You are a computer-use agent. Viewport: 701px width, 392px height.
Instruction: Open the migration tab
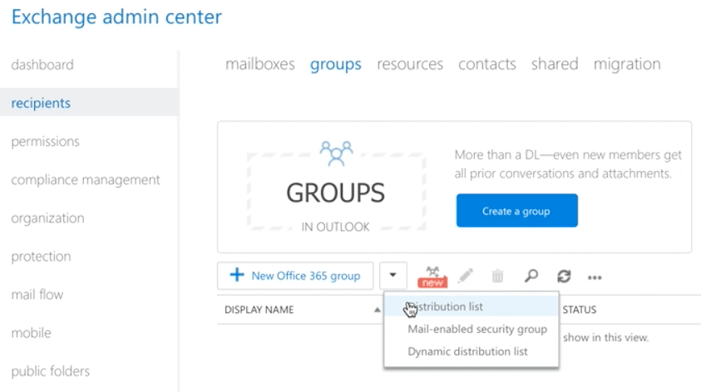(x=626, y=64)
